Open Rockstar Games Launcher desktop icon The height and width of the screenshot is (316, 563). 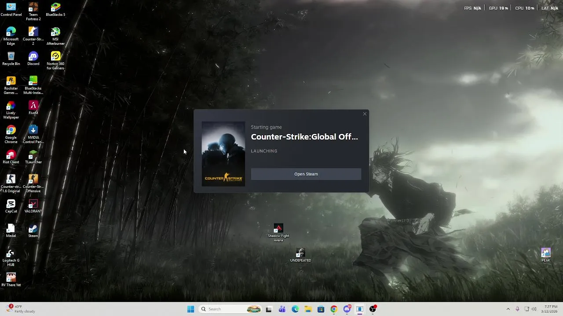(x=11, y=85)
